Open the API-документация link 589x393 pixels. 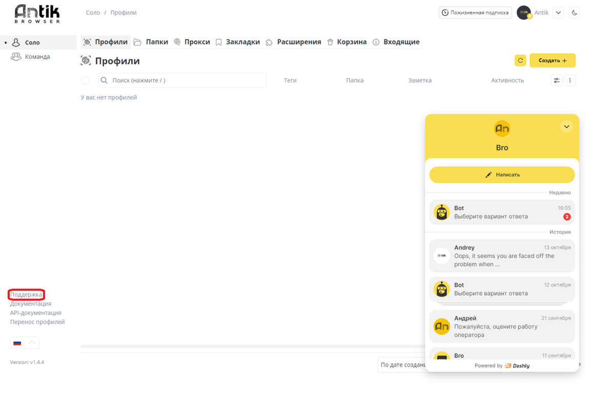pos(36,313)
